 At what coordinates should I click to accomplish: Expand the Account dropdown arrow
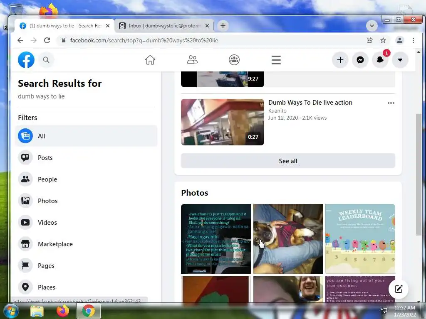(400, 60)
